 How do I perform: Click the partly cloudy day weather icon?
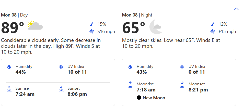click(35, 25)
